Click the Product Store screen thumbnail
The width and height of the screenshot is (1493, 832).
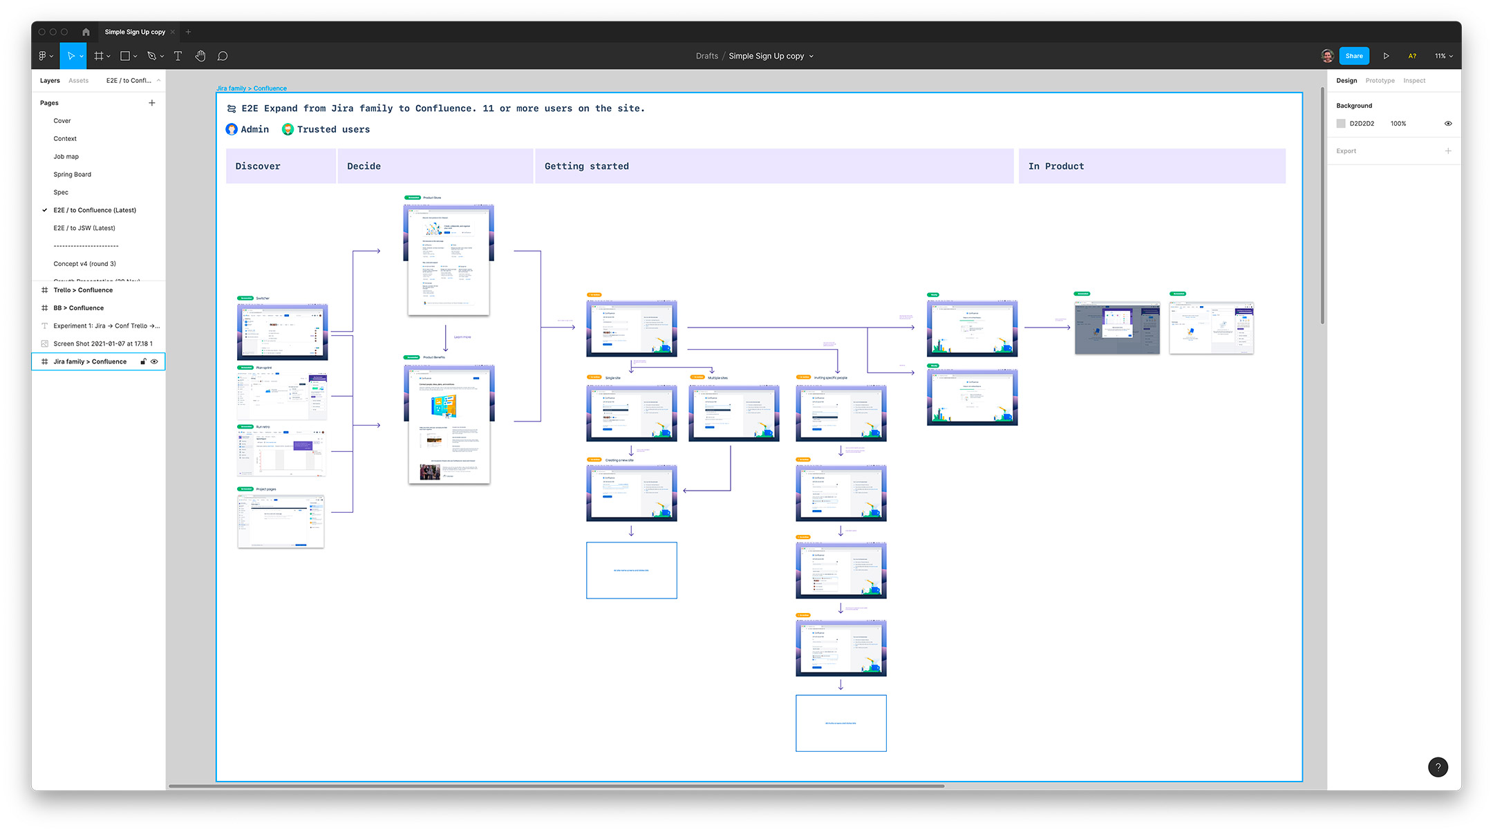pyautogui.click(x=449, y=259)
